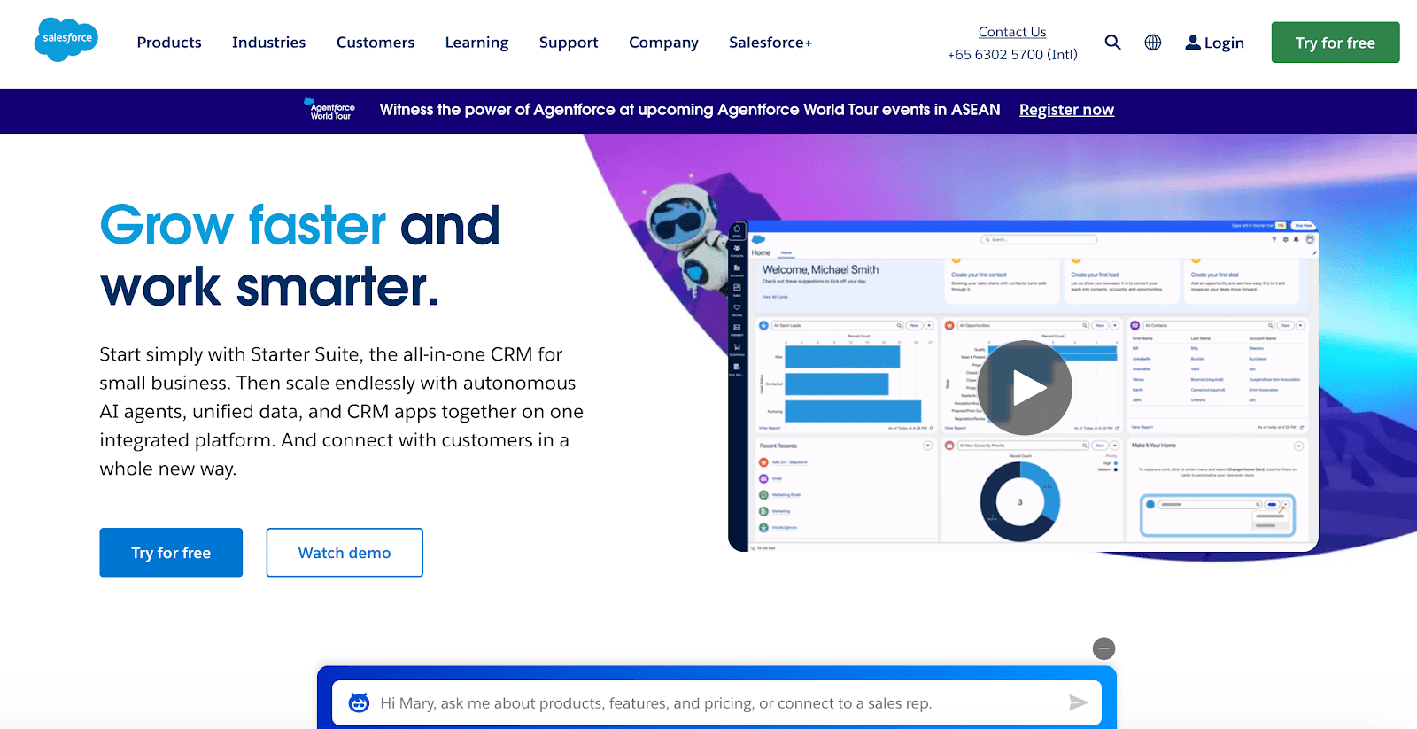Click the Login link text
The width and height of the screenshot is (1417, 729).
1224,43
